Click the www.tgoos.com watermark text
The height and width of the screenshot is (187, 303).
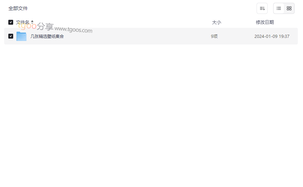pos(73,30)
